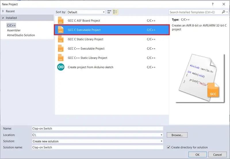Open the Location path dropdown

pos(161,135)
